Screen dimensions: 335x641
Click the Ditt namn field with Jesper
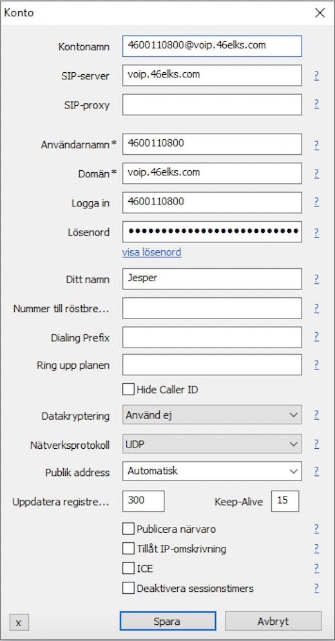click(x=212, y=279)
